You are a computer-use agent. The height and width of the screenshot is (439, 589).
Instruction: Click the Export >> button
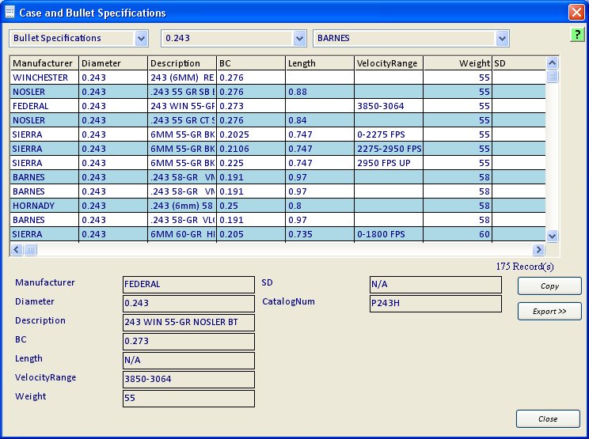[549, 312]
